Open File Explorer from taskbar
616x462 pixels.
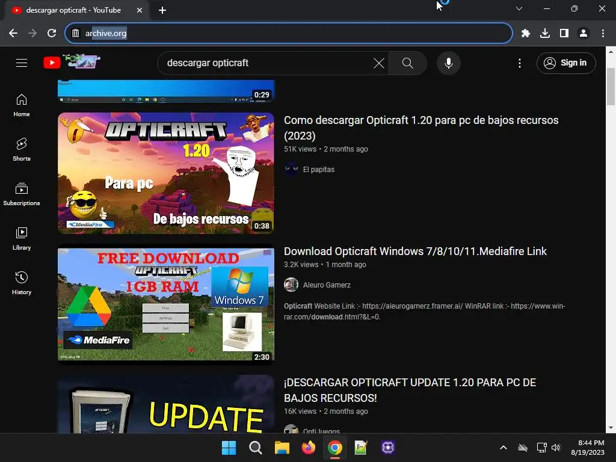tap(282, 448)
